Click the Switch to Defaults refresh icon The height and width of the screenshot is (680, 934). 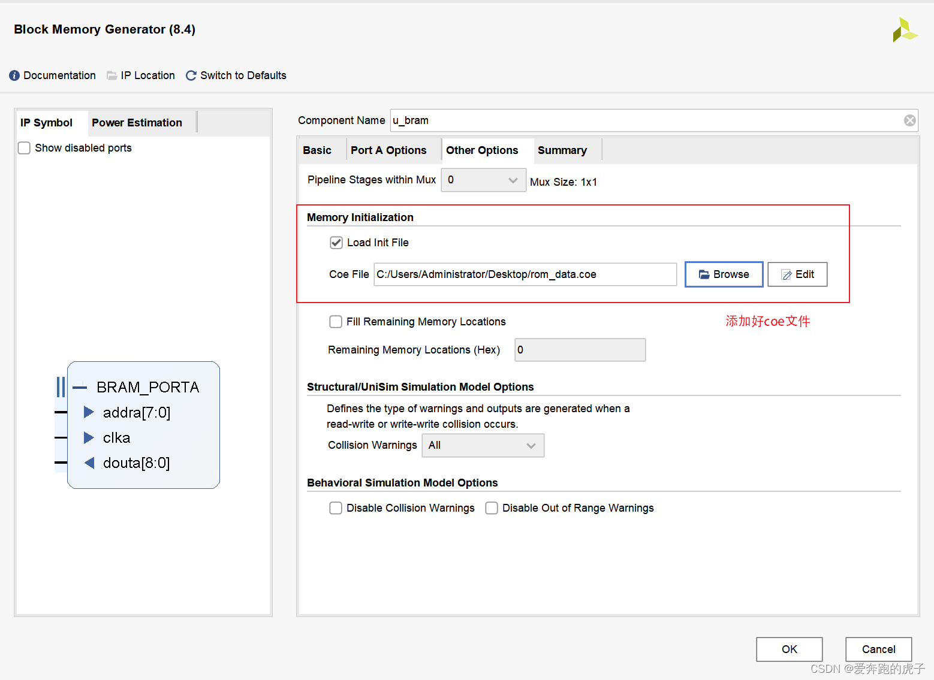click(x=191, y=75)
